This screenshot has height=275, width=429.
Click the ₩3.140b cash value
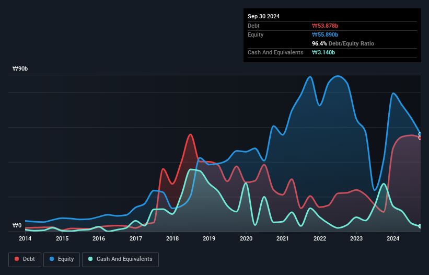click(323, 52)
